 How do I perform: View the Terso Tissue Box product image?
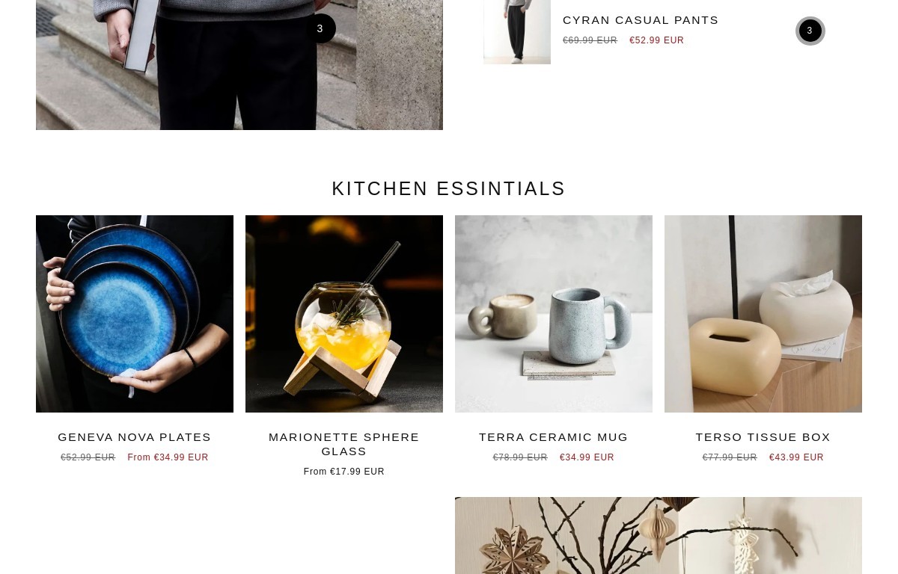tap(763, 314)
